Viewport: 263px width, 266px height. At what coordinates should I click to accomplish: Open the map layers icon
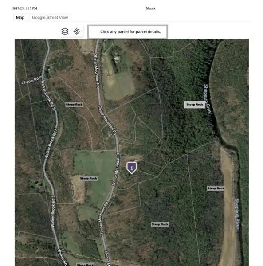(65, 31)
